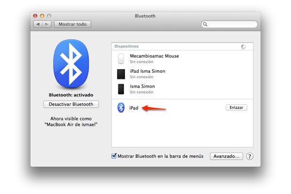Click the Dispositivos list header
The height and width of the screenshot is (194, 291).
click(x=182, y=46)
